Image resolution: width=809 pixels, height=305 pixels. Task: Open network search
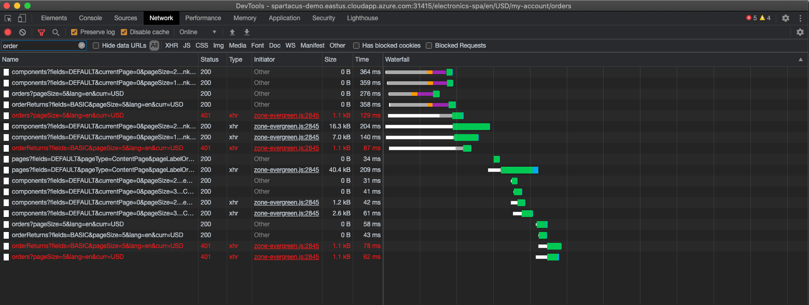click(x=55, y=32)
